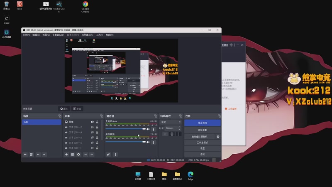The image size is (332, 187).
Task: Show the Text (GDI+) 4 source
Action: (92, 132)
